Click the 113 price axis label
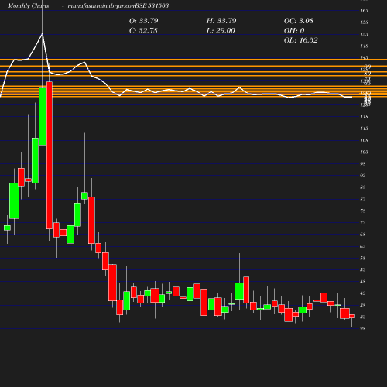Screen dimensions: 387x387 (x=364, y=128)
